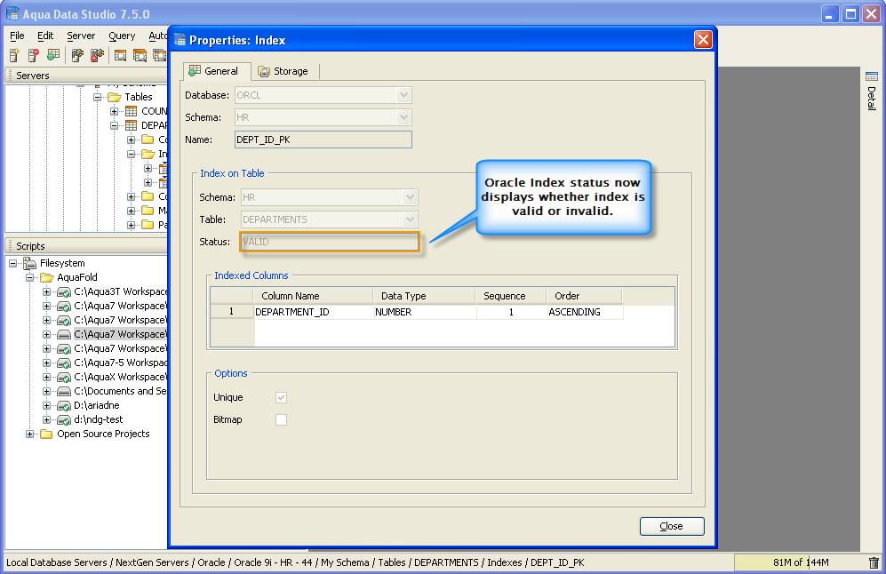Viewport: 886px width, 574px height.
Task: Open the Table DEPARTMENTS dropdown
Action: 411,219
